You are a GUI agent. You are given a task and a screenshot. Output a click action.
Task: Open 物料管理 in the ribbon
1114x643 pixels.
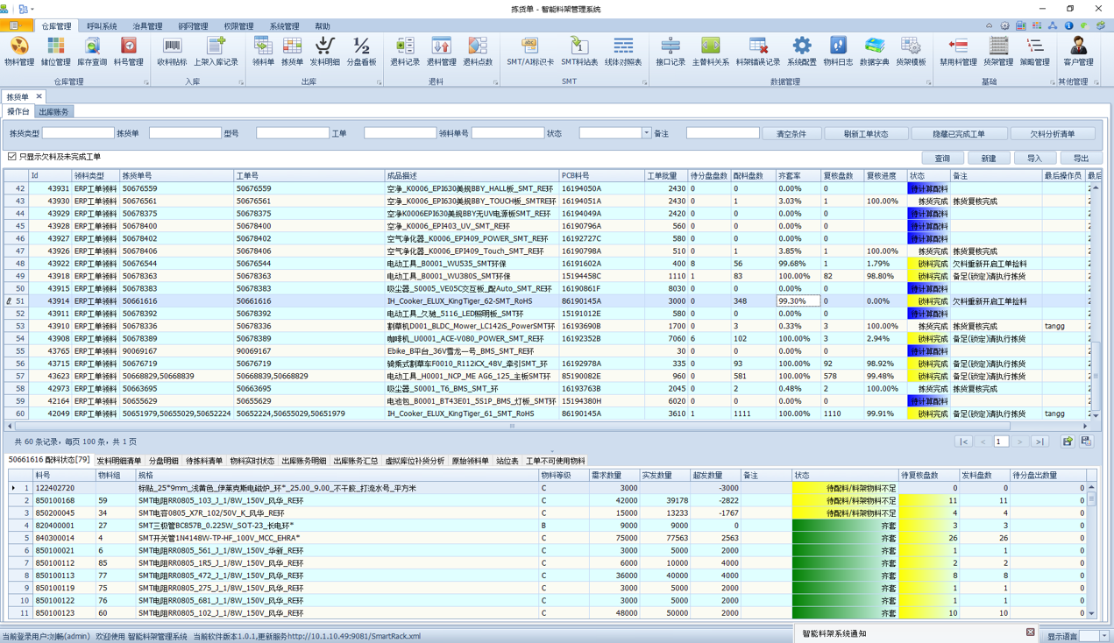click(19, 51)
